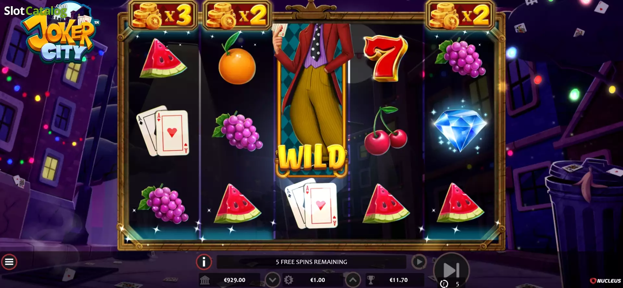
Task: Open the hamburger menu button
Action: click(x=9, y=262)
